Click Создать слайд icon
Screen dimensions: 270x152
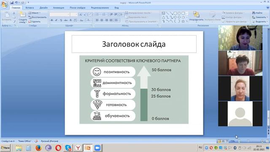pos(22,15)
